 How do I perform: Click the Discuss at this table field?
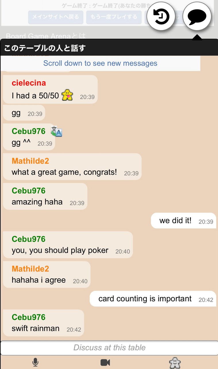tap(109, 348)
